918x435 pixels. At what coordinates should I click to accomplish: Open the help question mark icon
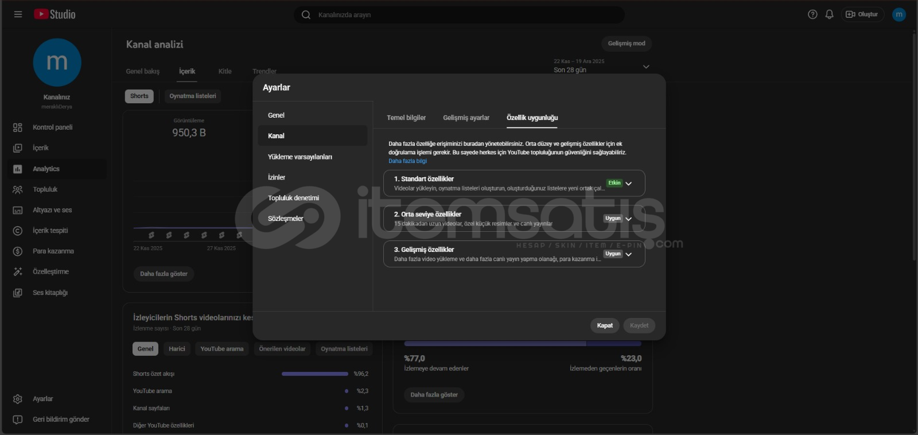pyautogui.click(x=812, y=14)
